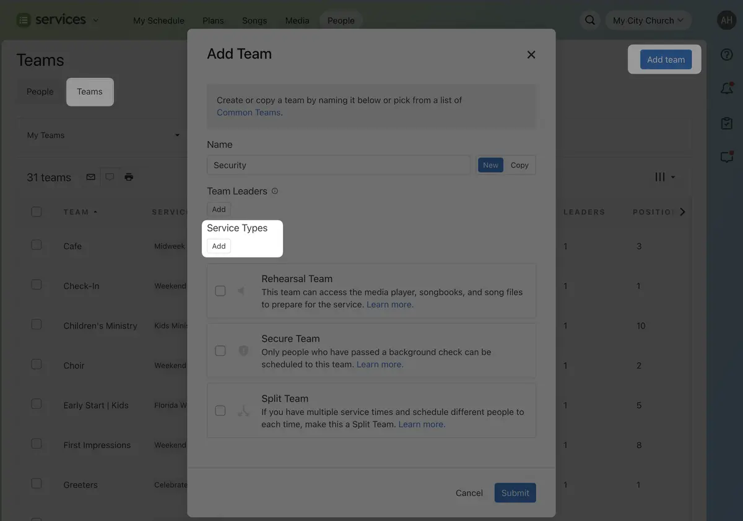Open the chat messages icon in sidebar

(727, 157)
